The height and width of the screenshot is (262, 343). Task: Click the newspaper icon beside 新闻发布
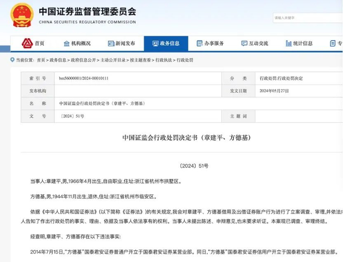111,44
